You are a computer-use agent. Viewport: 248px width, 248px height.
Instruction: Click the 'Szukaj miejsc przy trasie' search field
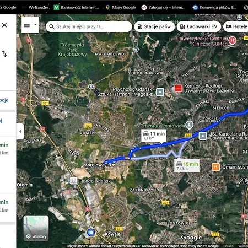click(x=89, y=26)
